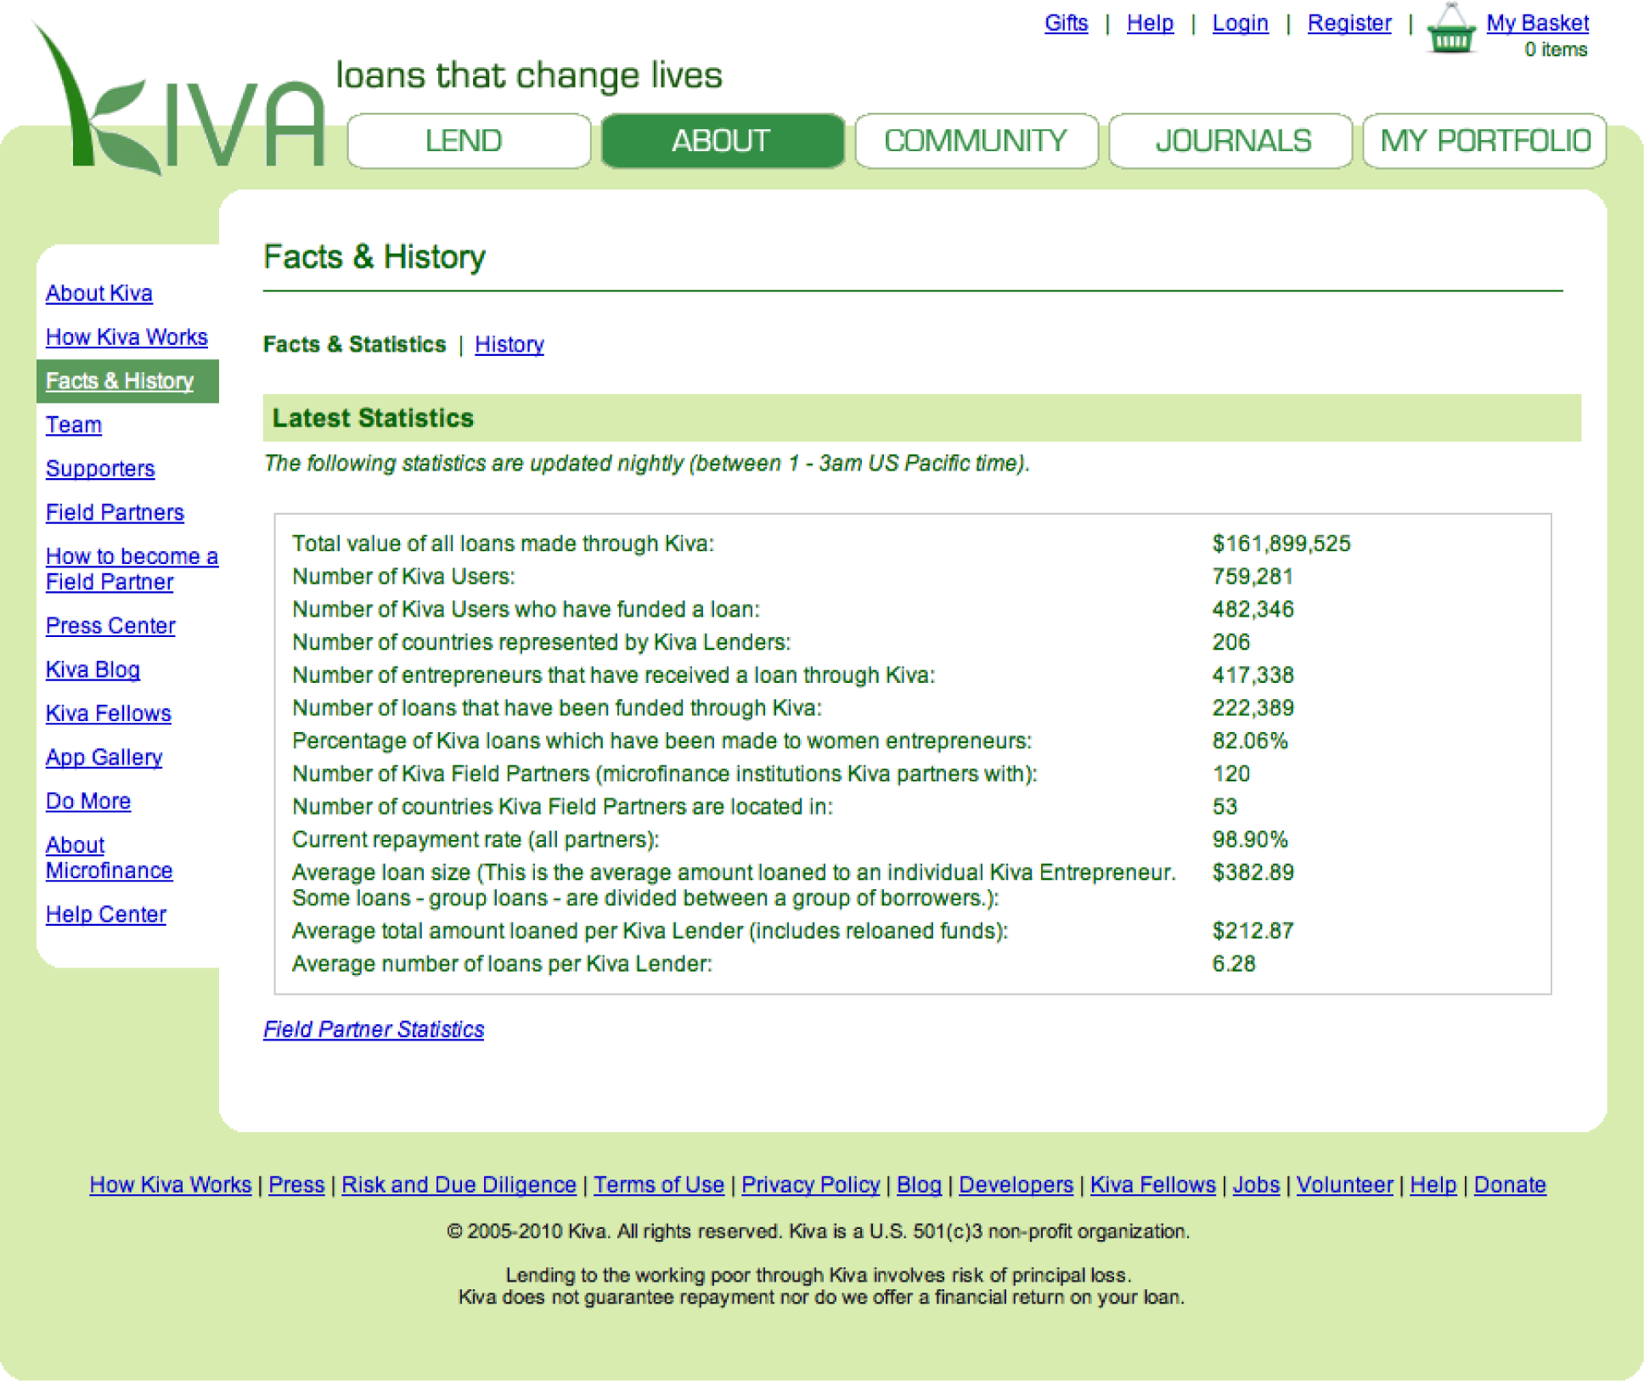Open the LEND tab

pyautogui.click(x=468, y=141)
